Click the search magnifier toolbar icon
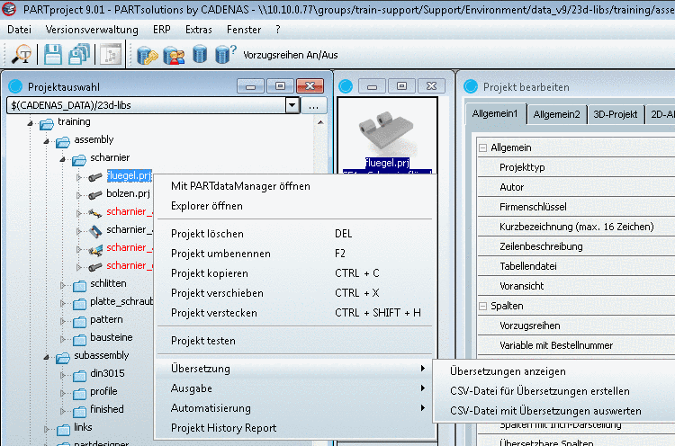Image resolution: width=675 pixels, height=446 pixels. click(22, 55)
